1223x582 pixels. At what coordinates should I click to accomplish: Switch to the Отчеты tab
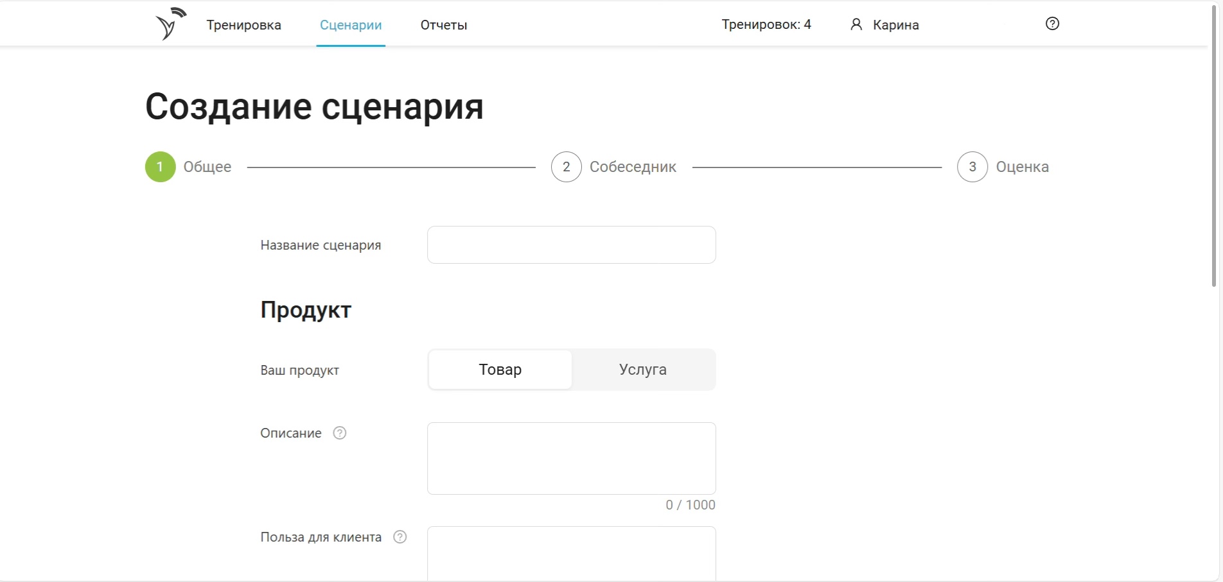pos(443,25)
